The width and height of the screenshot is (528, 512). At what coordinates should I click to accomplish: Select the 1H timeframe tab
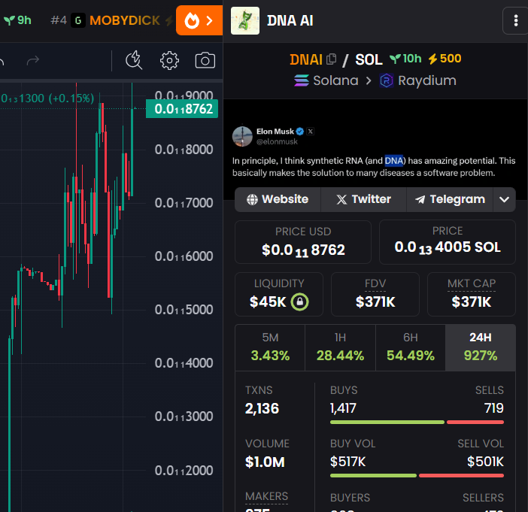pos(340,347)
